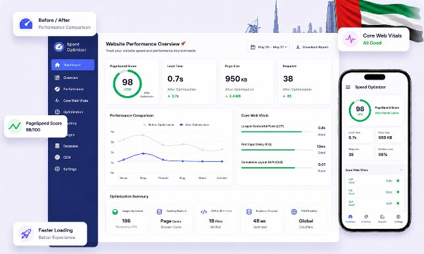Click the Requests 38 value

(x=288, y=79)
